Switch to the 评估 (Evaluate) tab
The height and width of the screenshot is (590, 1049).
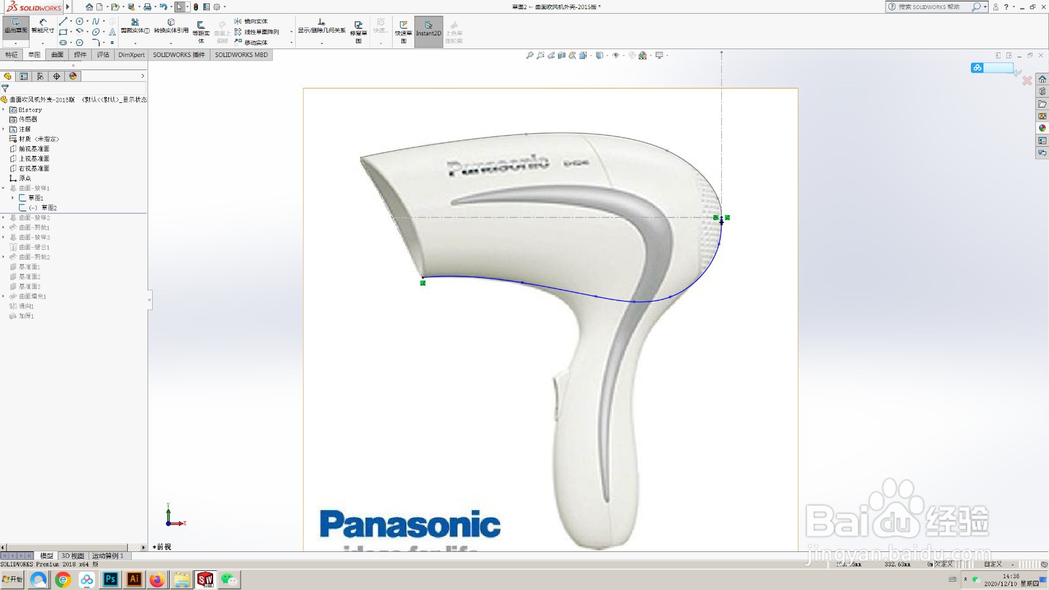click(x=103, y=55)
